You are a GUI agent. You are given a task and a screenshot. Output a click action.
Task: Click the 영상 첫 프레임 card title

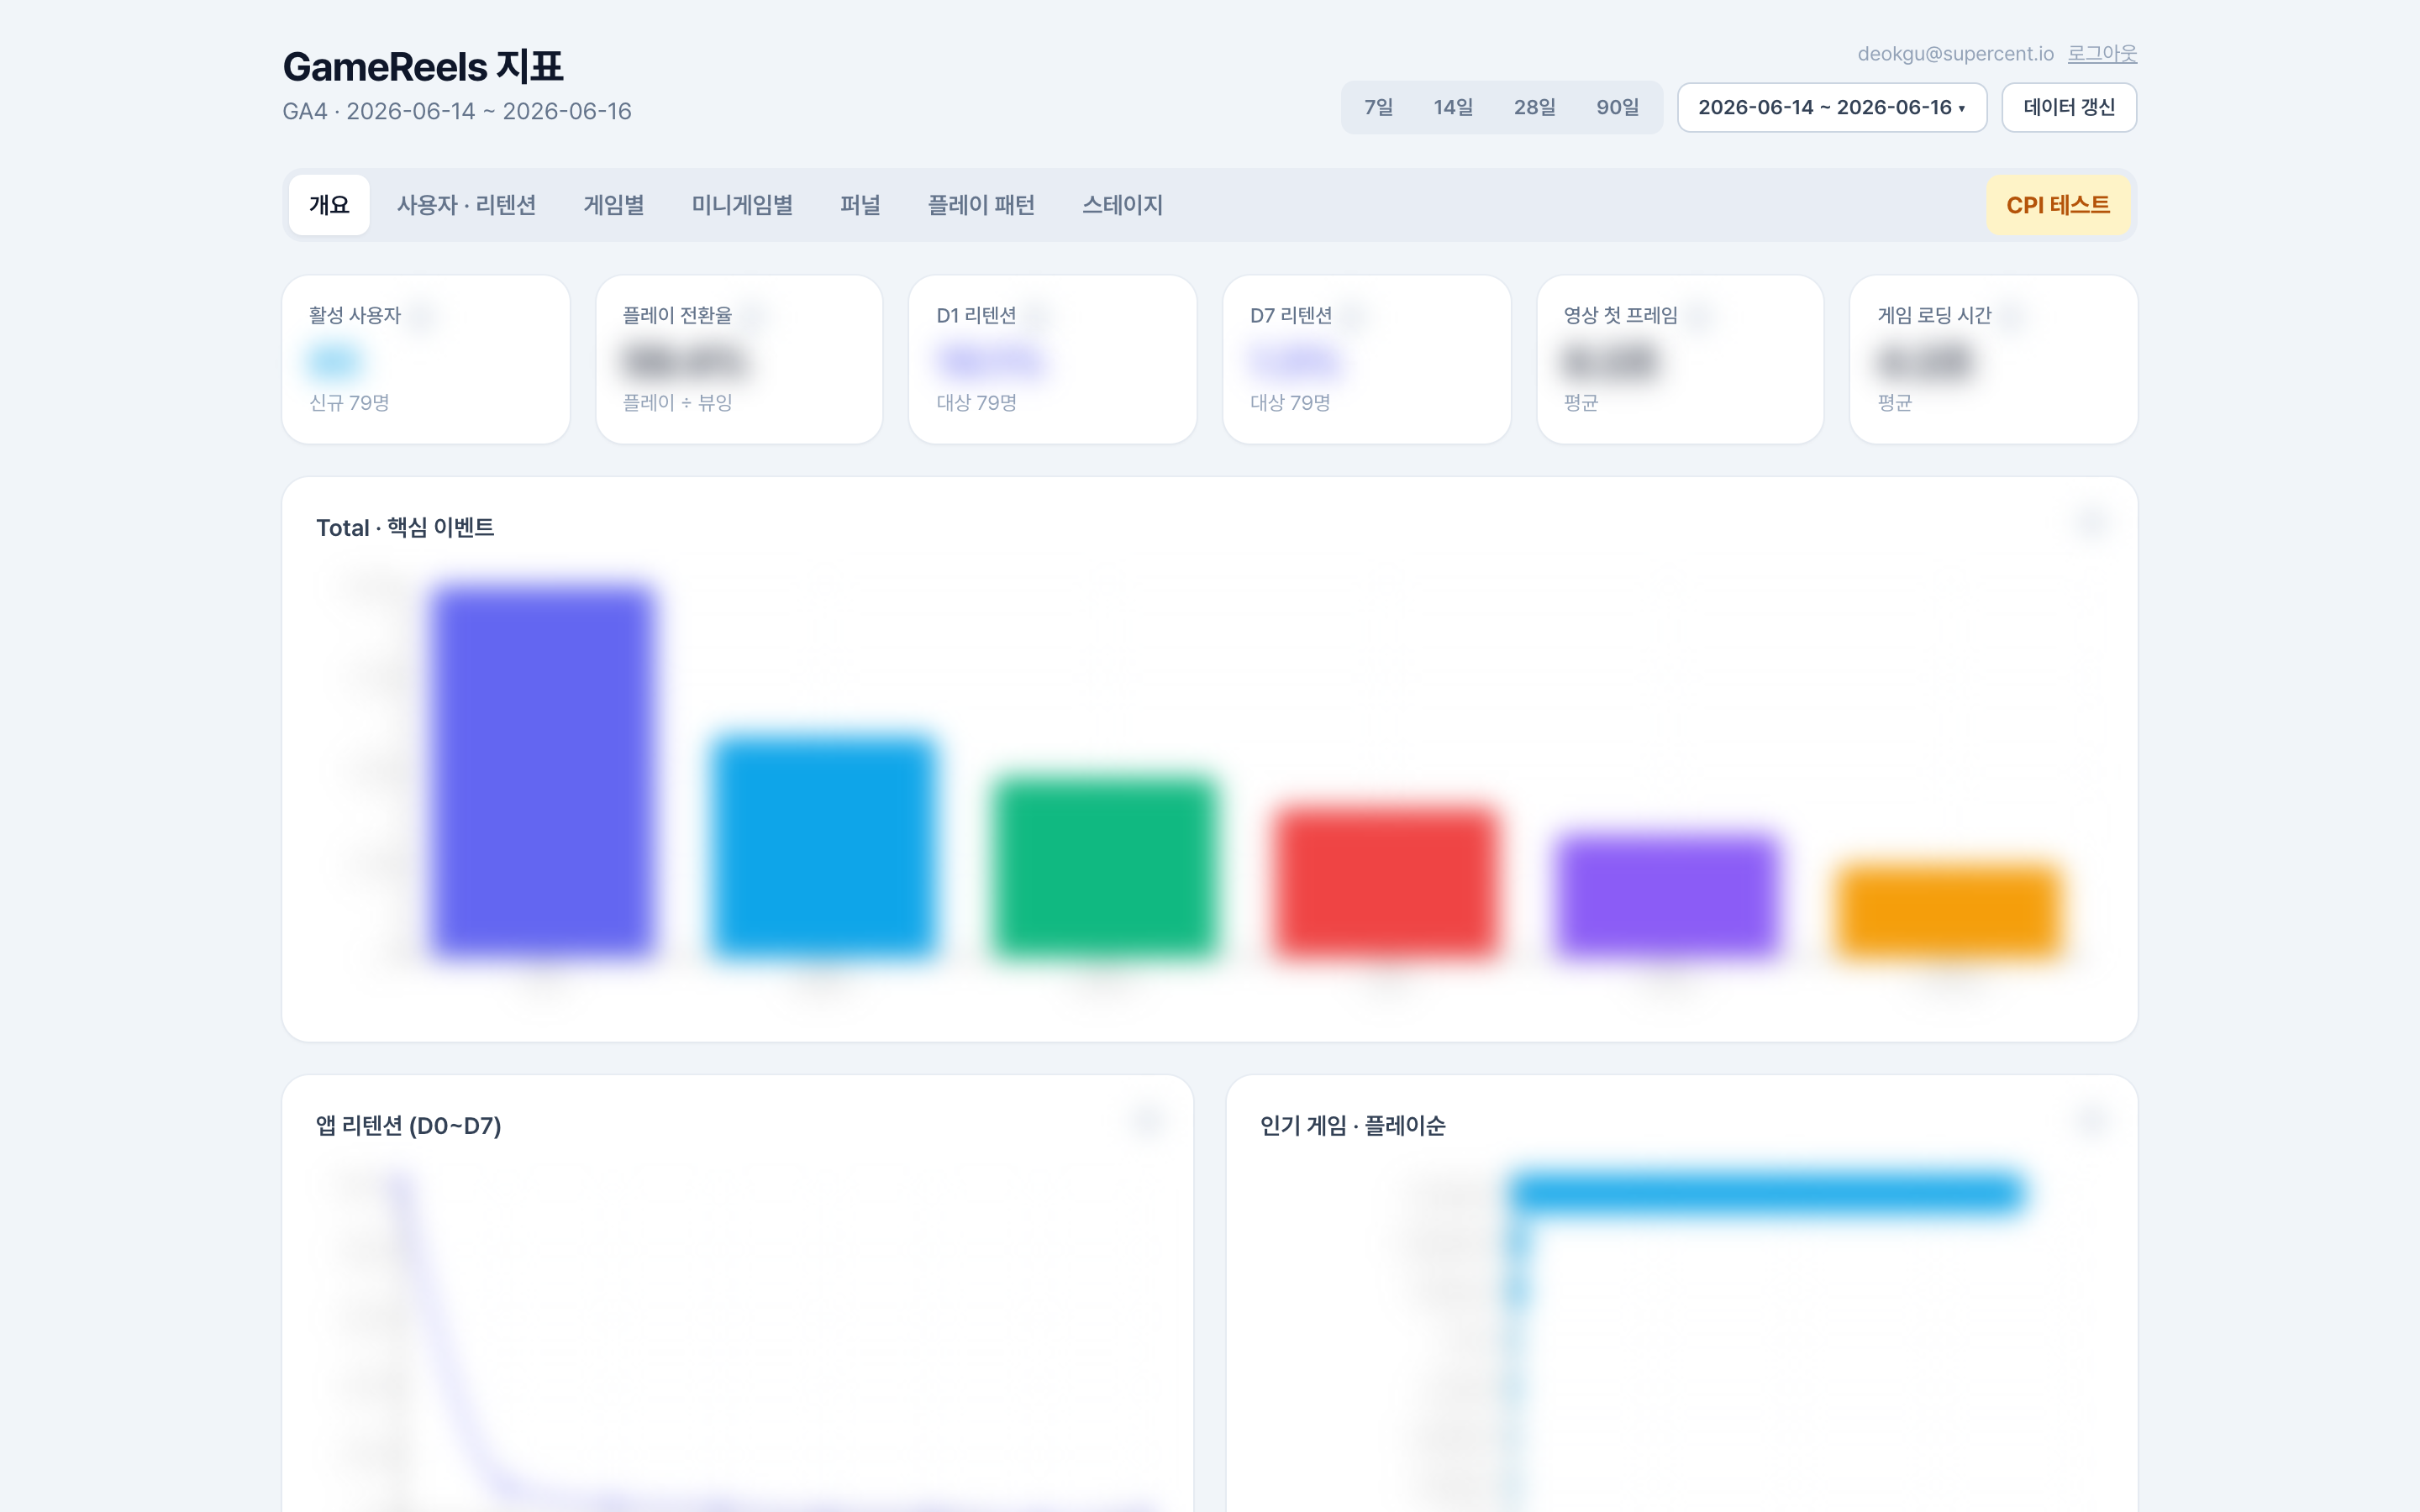click(1620, 315)
